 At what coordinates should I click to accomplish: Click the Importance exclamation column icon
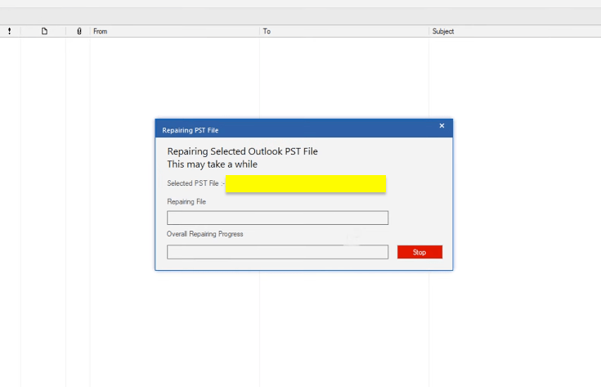click(x=10, y=31)
